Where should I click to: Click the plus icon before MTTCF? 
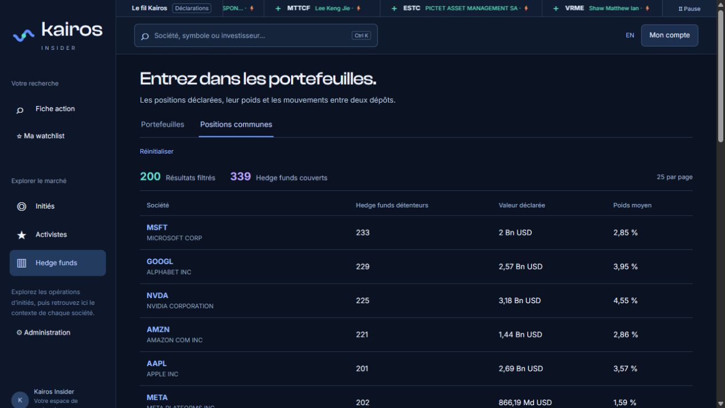(279, 8)
